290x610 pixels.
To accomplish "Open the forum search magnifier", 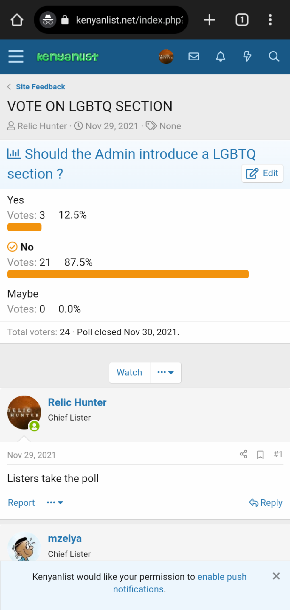I will [274, 56].
